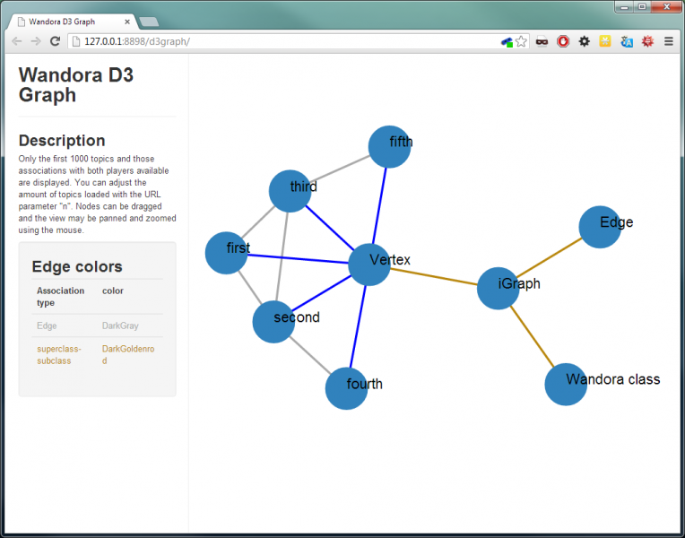Click the node labeled fourth
The width and height of the screenshot is (685, 538).
(346, 388)
